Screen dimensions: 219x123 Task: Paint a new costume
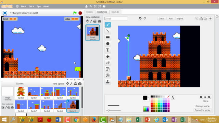tap(91, 21)
